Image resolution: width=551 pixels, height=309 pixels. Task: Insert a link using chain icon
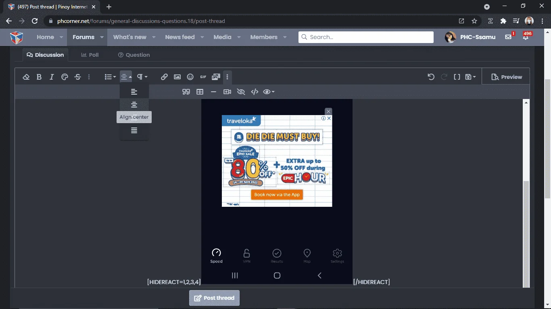click(164, 77)
